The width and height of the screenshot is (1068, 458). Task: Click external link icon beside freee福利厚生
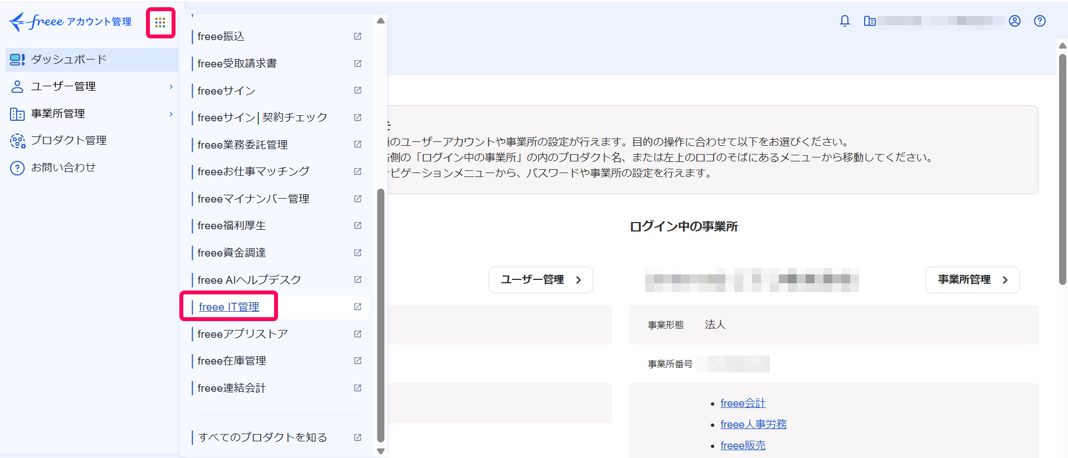coord(358,225)
